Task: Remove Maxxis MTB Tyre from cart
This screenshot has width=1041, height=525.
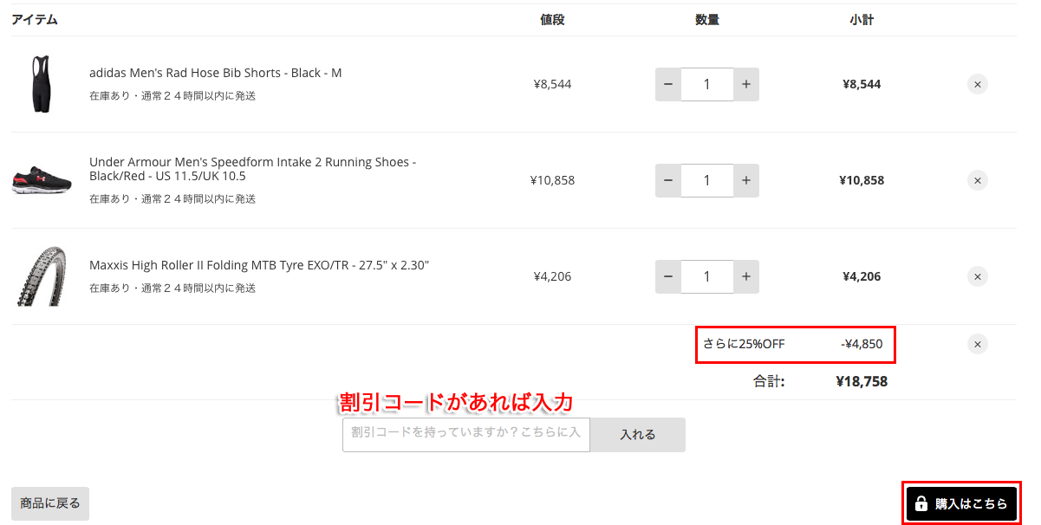Action: (x=977, y=276)
